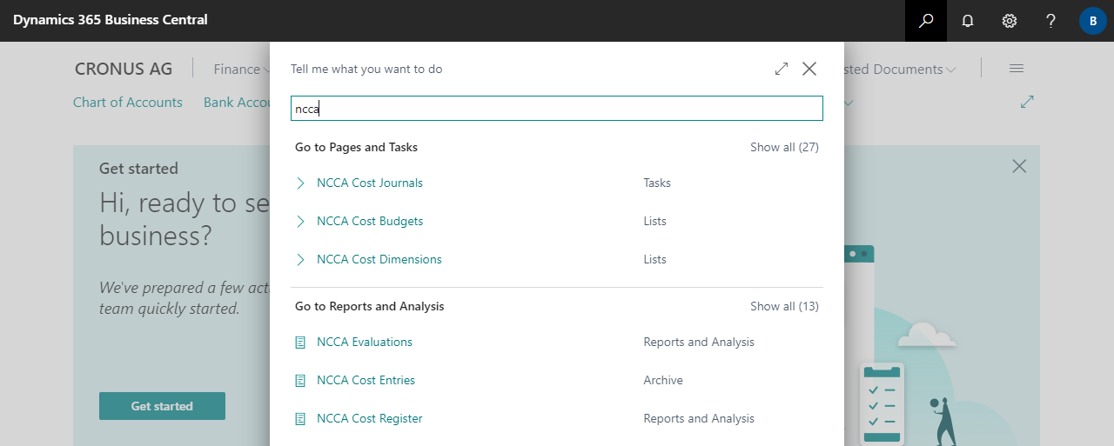Open the NCCA Cost Register report
The height and width of the screenshot is (446, 1114).
370,418
